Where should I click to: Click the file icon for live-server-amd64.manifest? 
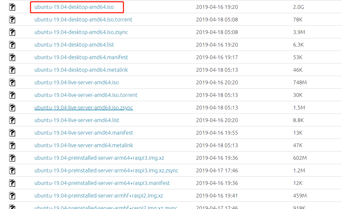[x=12, y=133]
